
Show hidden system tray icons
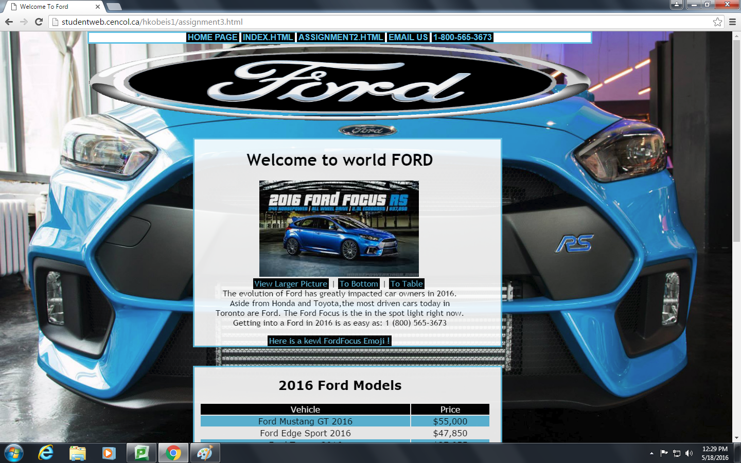(651, 453)
